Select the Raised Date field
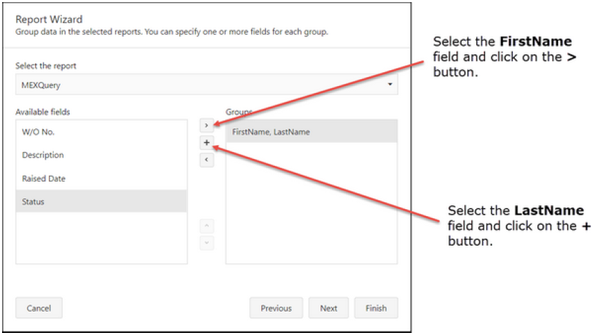Screen dimensions: 592x333 coord(101,179)
